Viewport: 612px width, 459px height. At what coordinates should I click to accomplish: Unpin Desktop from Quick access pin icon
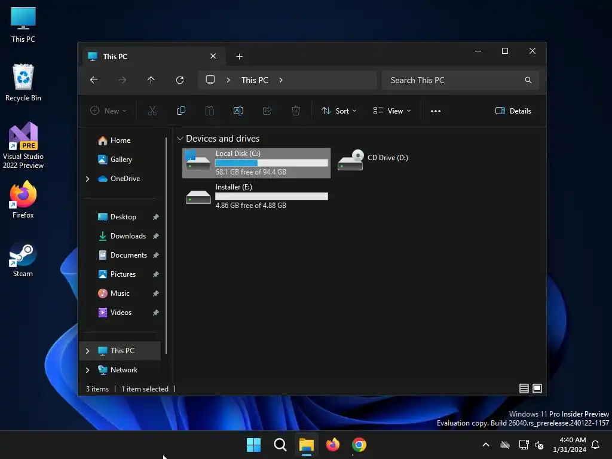(x=156, y=217)
